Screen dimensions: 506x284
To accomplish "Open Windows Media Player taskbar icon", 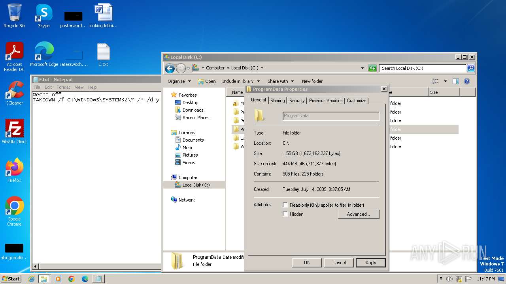I will [58, 279].
